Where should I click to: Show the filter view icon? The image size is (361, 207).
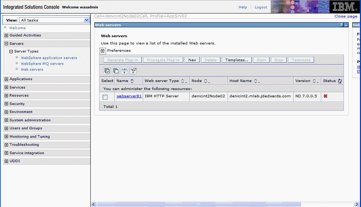click(x=125, y=71)
